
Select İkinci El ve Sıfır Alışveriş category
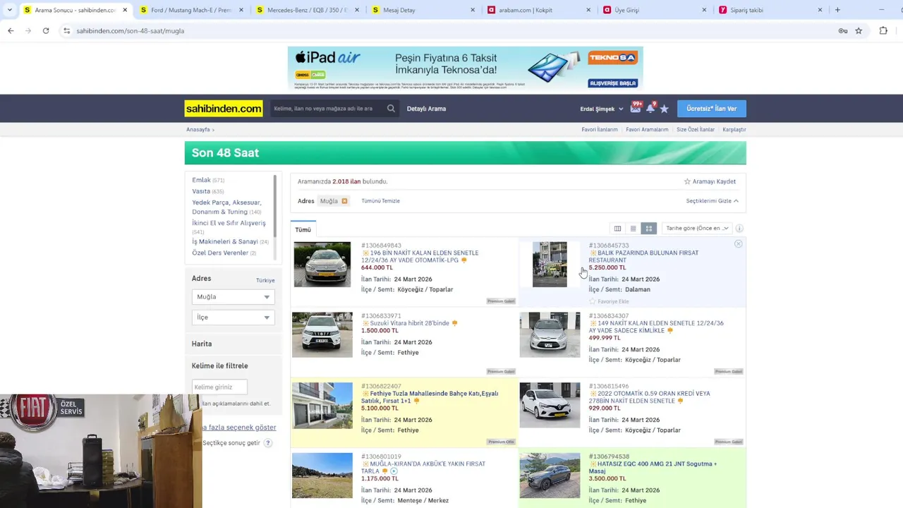229,223
